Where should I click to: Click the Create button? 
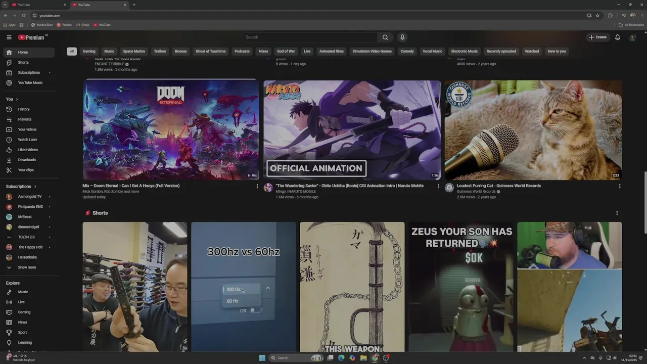tap(597, 37)
